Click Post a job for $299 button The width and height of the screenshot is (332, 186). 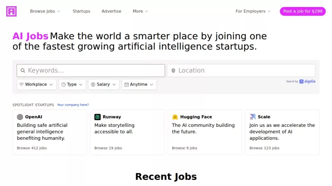pos(303,12)
